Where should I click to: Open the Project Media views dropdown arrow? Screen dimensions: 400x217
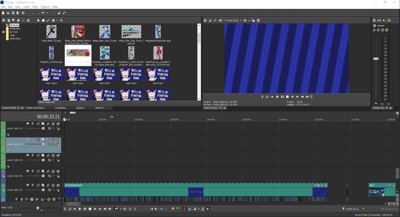click(x=56, y=20)
